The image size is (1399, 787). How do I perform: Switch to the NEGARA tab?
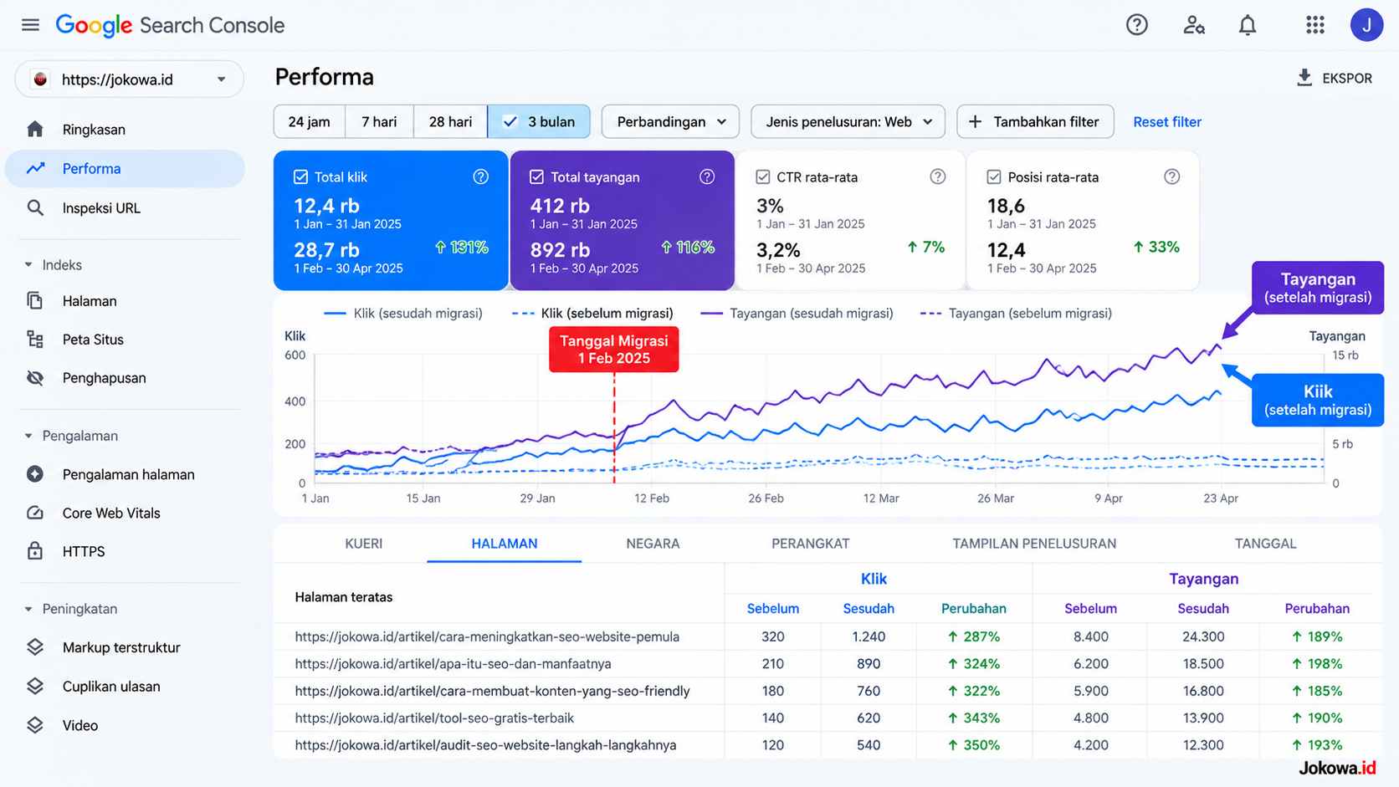pos(653,544)
